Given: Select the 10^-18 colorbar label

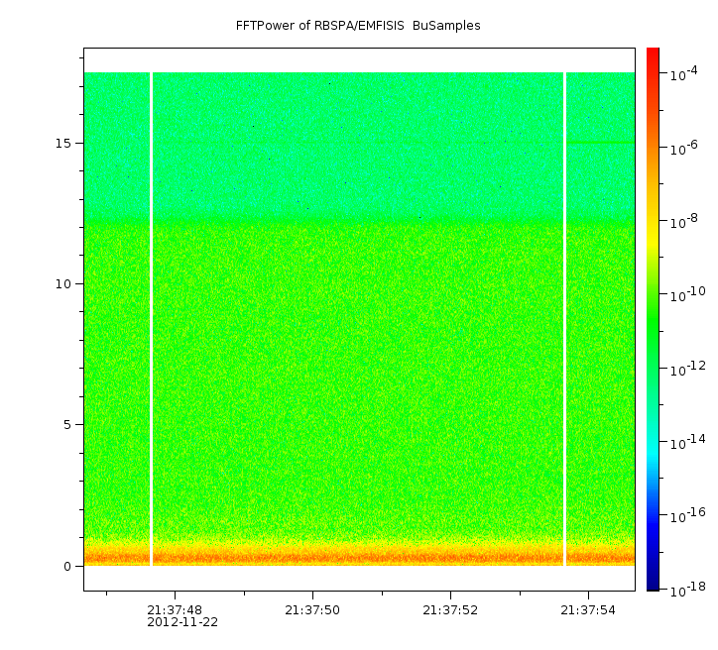Looking at the screenshot, I should tap(684, 587).
